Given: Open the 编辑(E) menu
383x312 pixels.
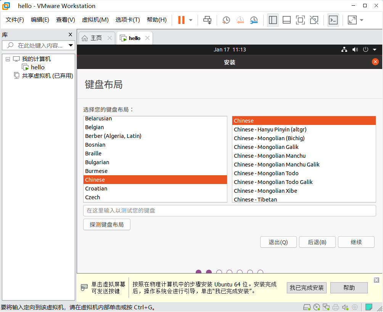Looking at the screenshot, I should 40,20.
